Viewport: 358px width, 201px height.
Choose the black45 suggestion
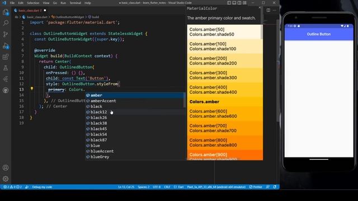point(135,129)
